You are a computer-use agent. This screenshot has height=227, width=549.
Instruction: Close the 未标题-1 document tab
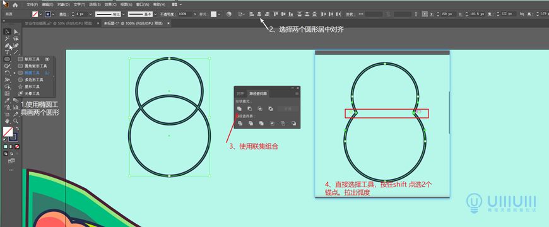(168, 23)
